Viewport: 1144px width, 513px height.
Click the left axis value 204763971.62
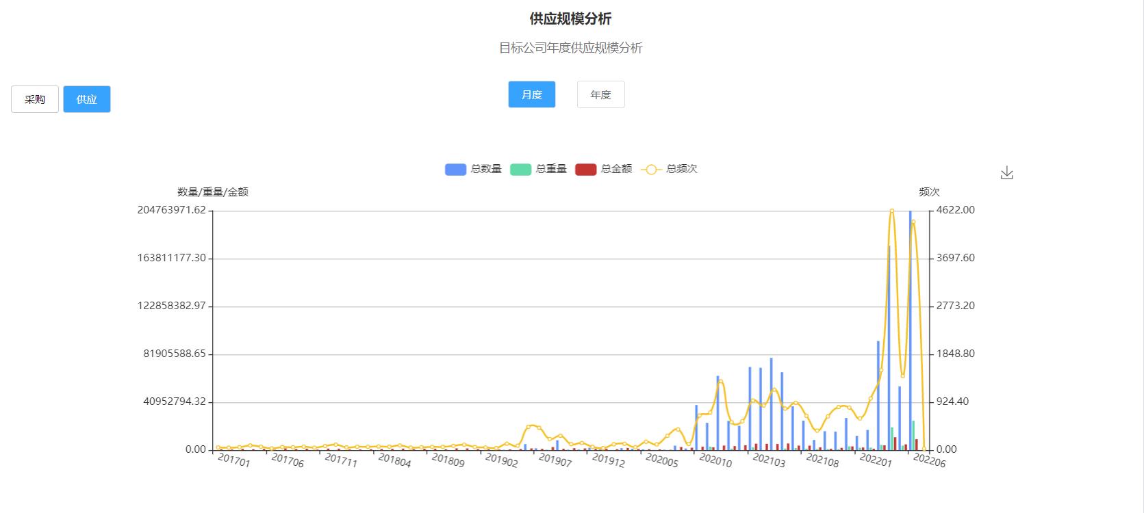pyautogui.click(x=171, y=210)
